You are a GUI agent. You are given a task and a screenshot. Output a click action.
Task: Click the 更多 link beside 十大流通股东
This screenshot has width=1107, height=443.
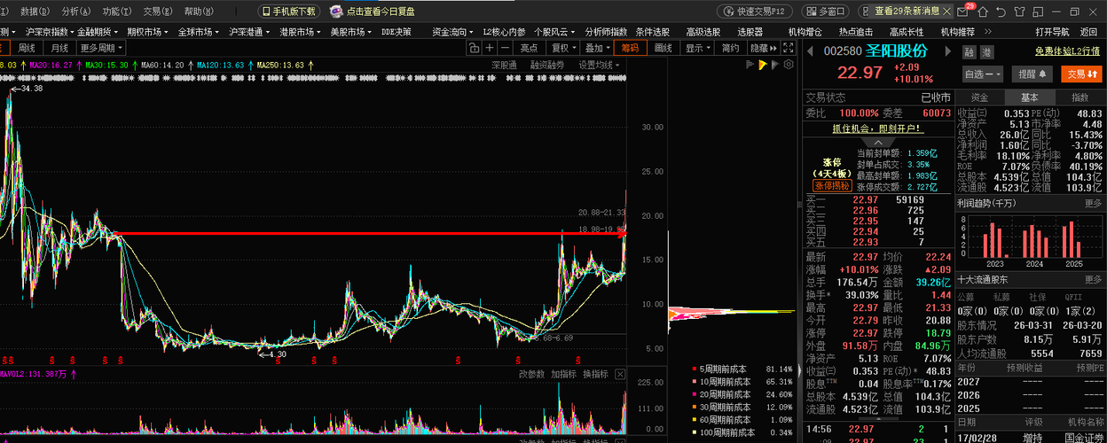click(1093, 279)
